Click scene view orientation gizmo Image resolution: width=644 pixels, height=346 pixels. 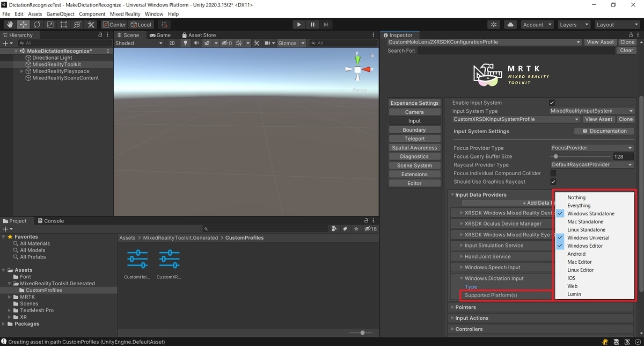click(x=357, y=69)
